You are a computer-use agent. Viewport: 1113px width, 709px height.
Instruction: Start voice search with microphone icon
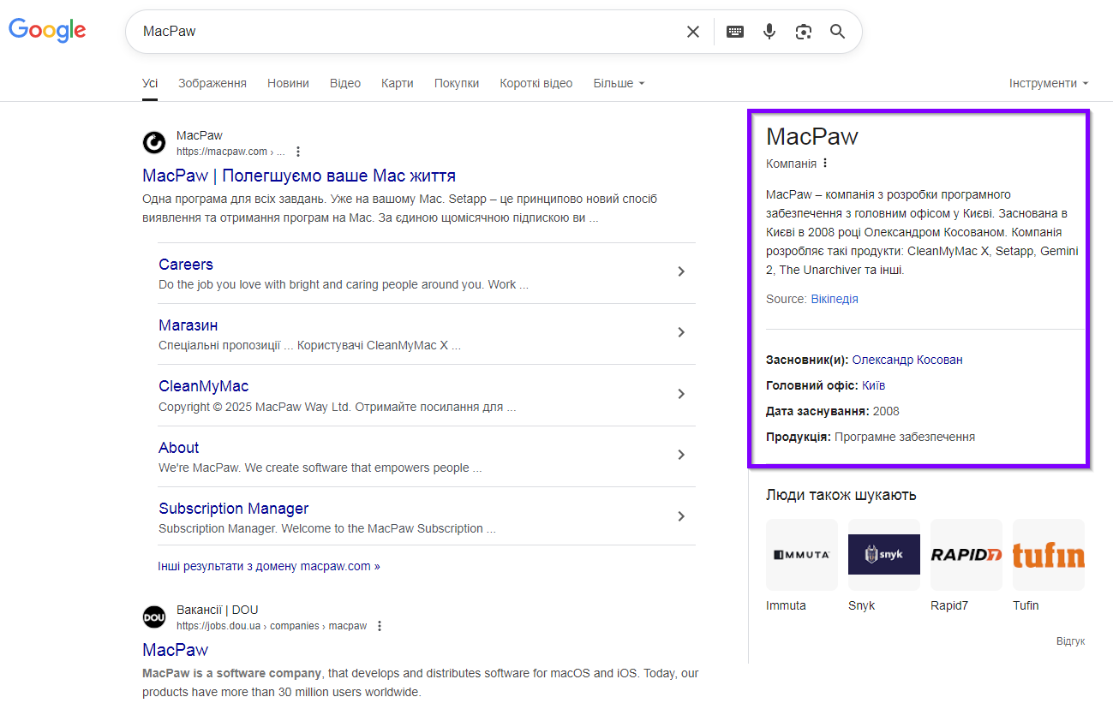click(769, 32)
